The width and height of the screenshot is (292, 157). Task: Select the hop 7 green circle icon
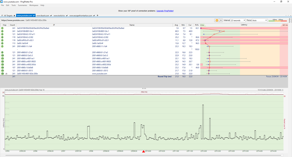(x=2, y=46)
